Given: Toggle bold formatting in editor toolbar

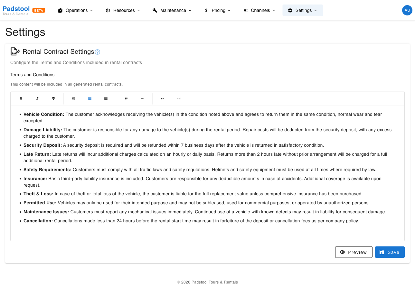Looking at the screenshot, I should point(21,98).
